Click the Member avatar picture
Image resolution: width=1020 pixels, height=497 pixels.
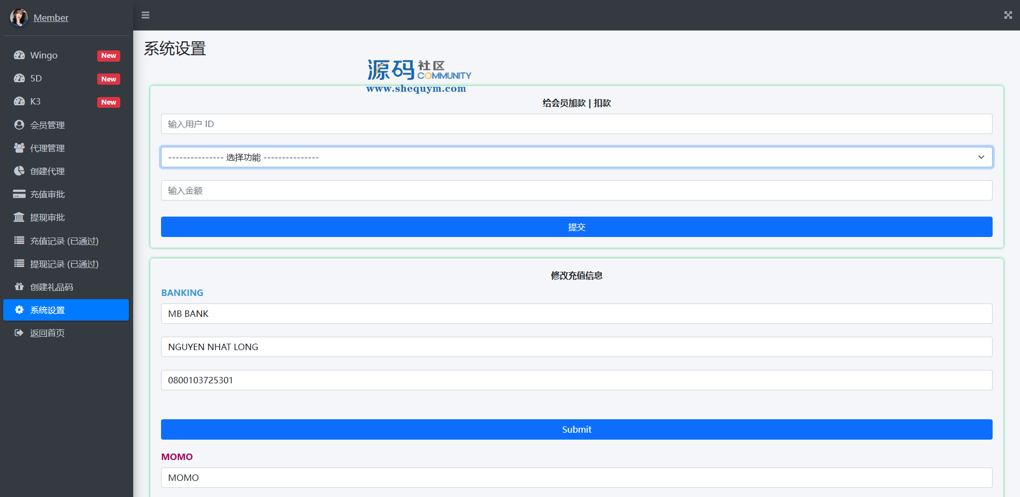pyautogui.click(x=19, y=17)
